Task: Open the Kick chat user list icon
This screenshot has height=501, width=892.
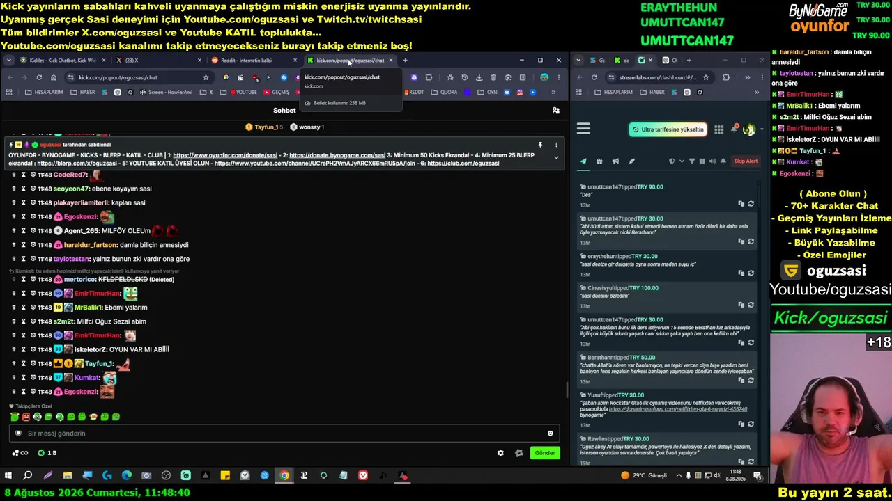Action: pos(555,111)
